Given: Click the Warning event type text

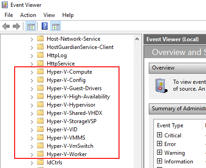Looking at the screenshot, I should pos(174,153).
